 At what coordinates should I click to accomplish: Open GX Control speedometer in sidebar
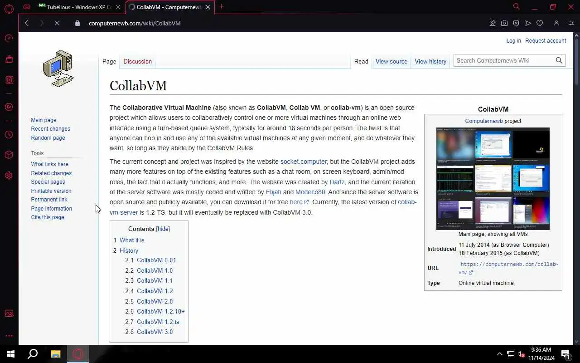pos(9,39)
